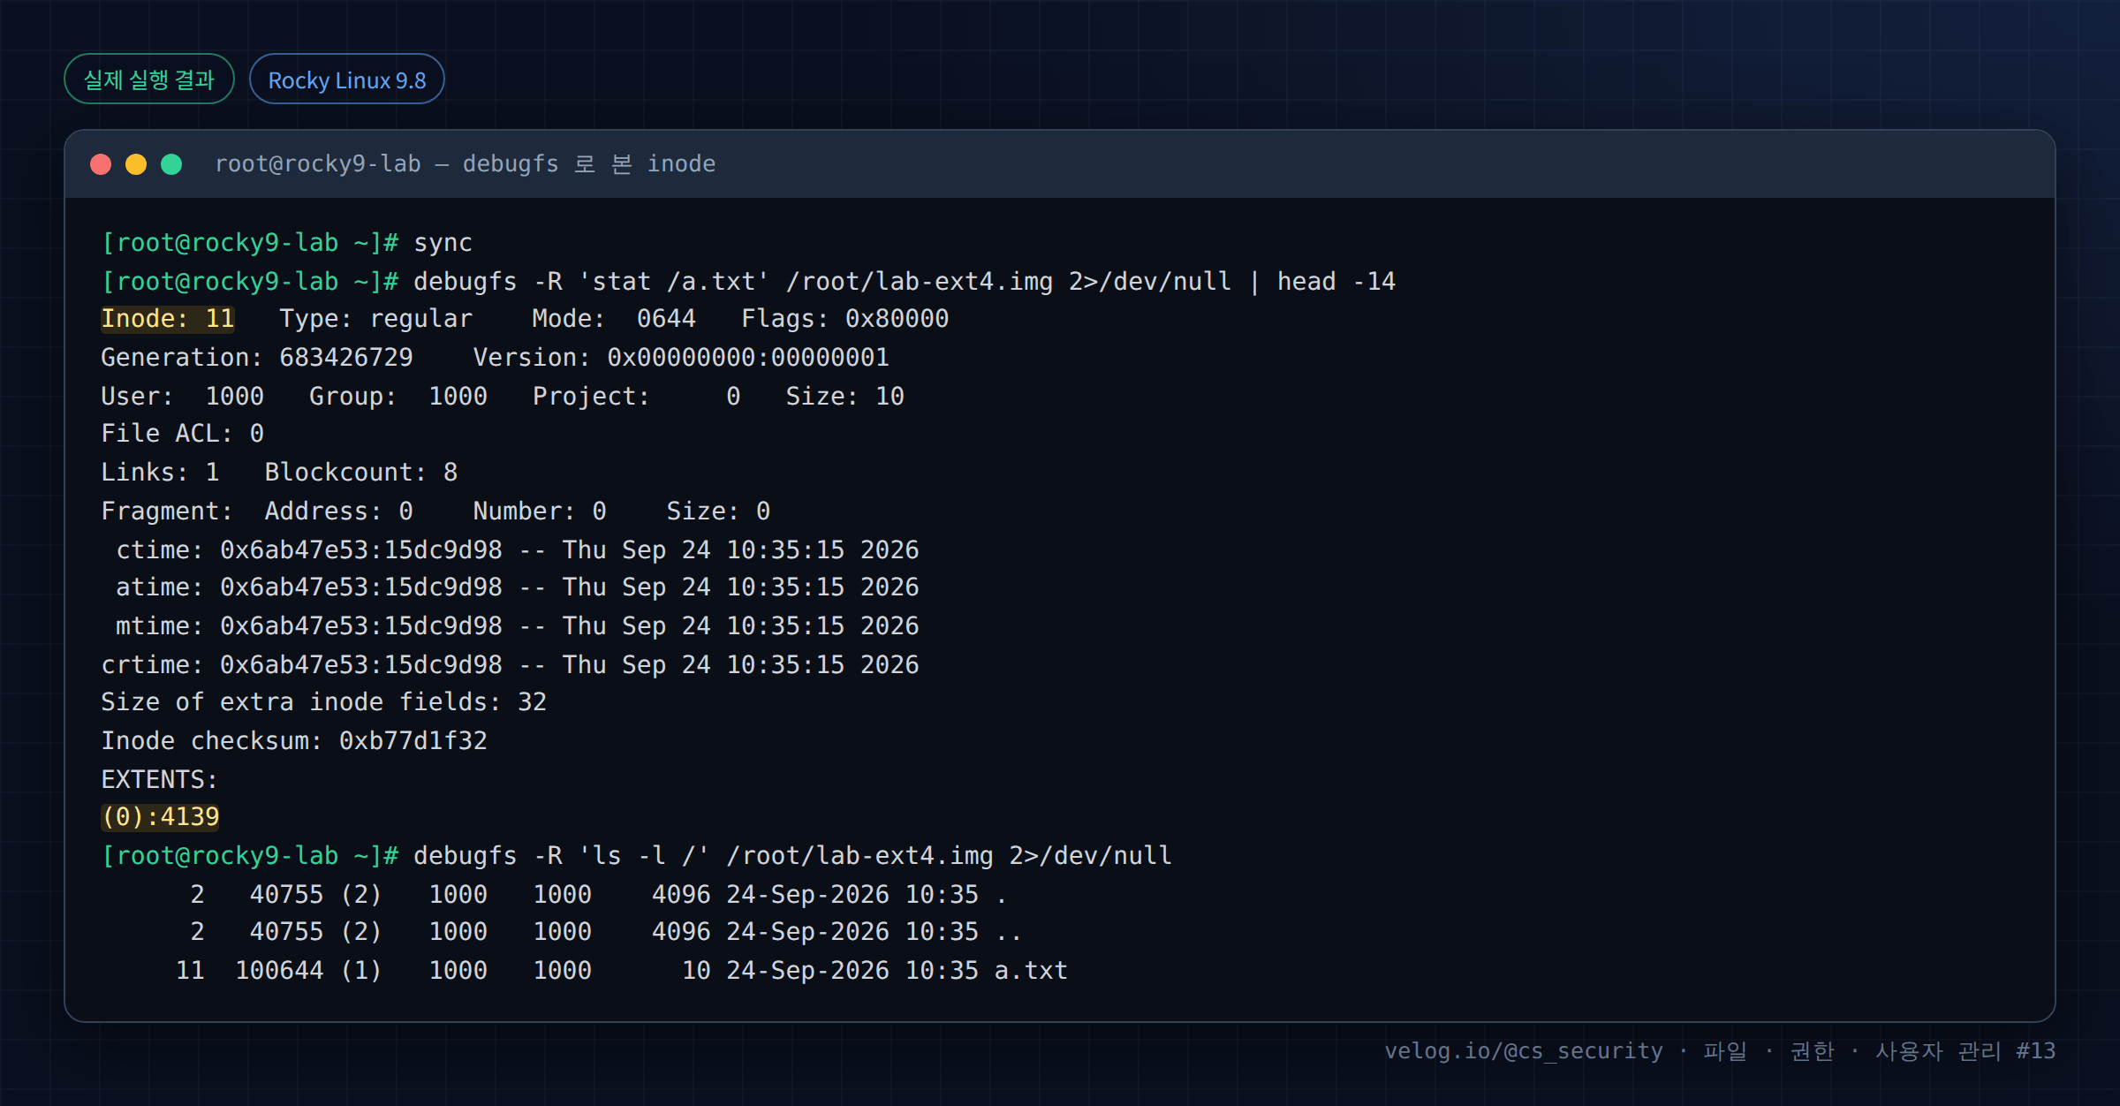Viewport: 2120px width, 1106px height.
Task: Click the crtime timestamp line
Action: click(x=511, y=665)
